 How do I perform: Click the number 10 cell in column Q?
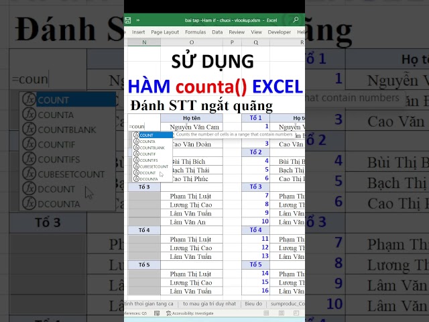coord(256,221)
